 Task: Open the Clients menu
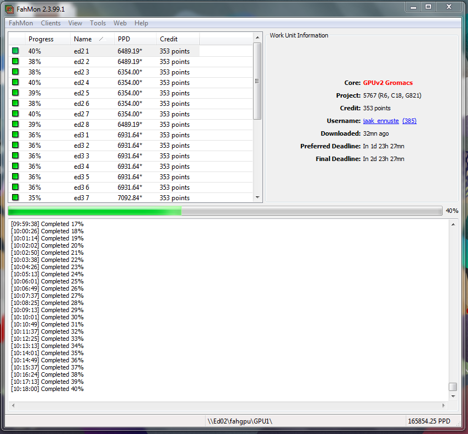point(51,23)
